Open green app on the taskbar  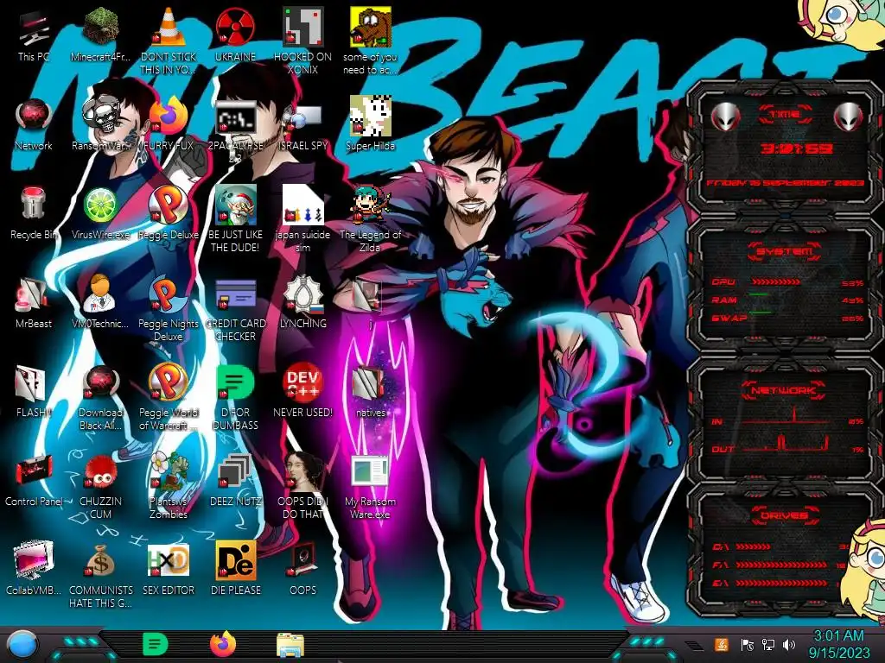coord(156,645)
